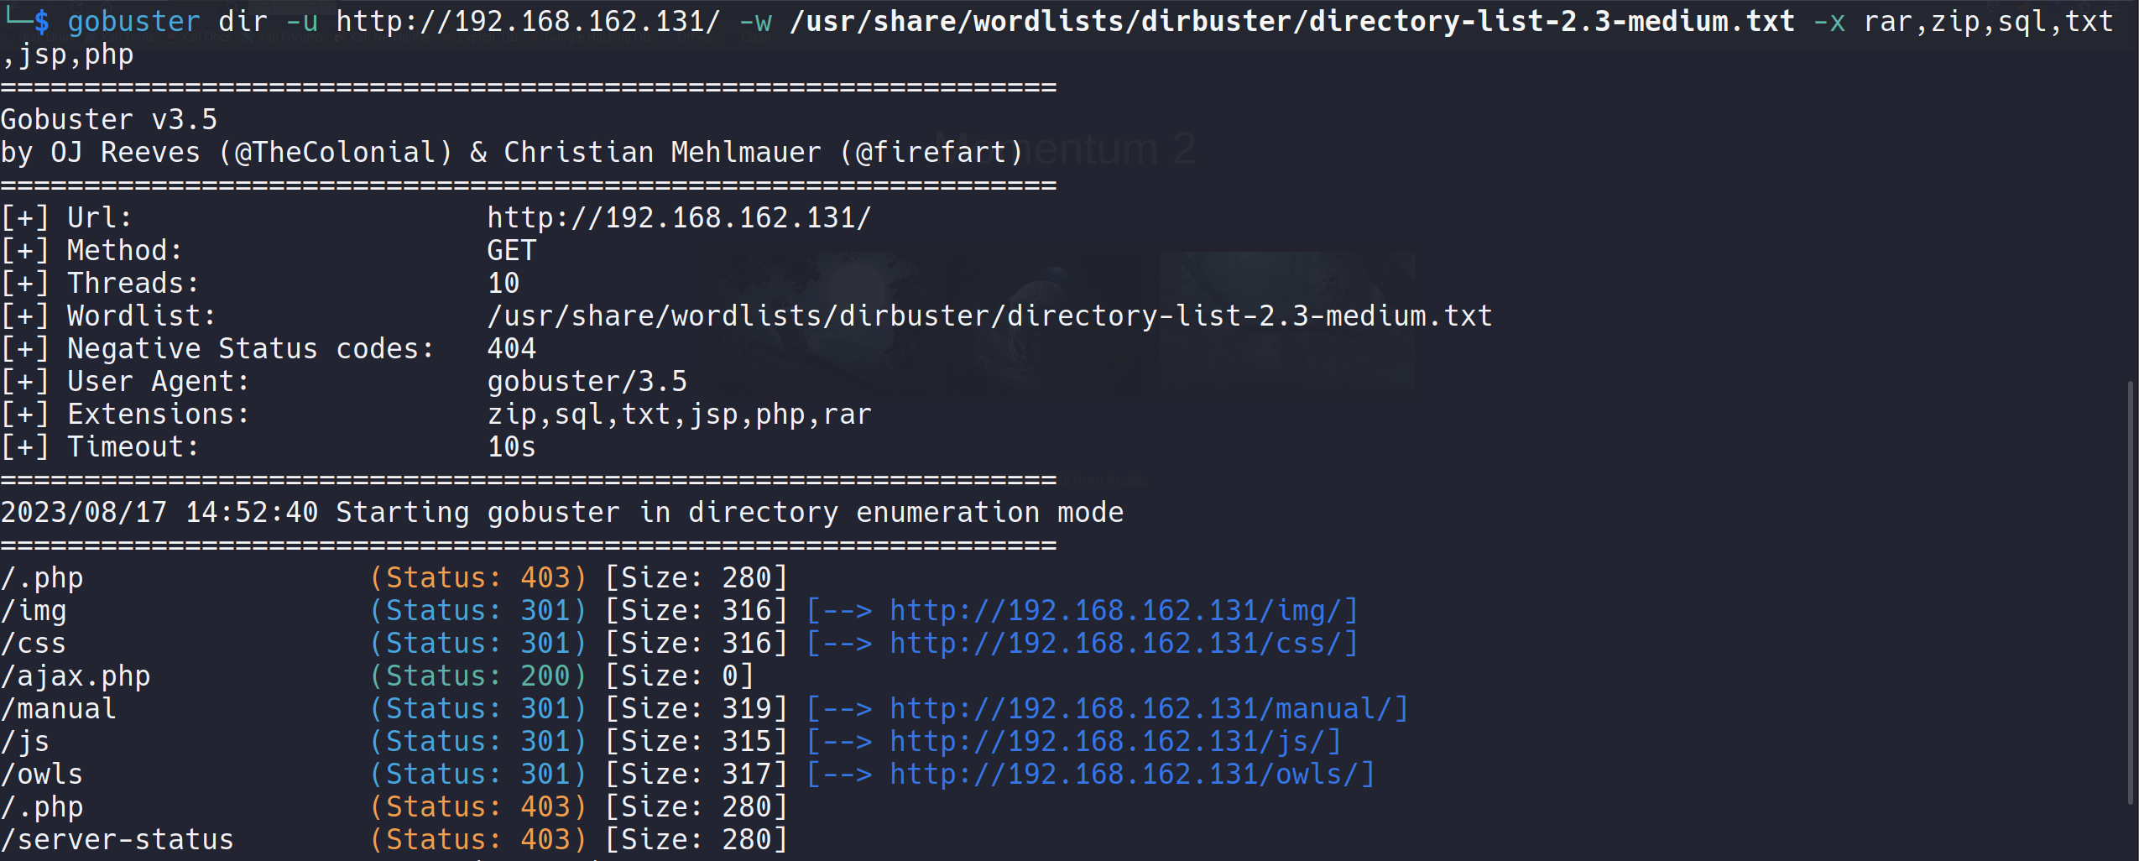Click the /manual directory path
The image size is (2139, 861).
pyautogui.click(x=59, y=709)
